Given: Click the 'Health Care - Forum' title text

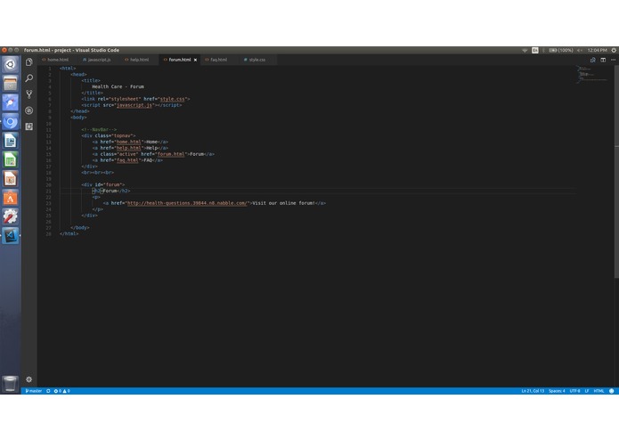Looking at the screenshot, I should click(118, 86).
